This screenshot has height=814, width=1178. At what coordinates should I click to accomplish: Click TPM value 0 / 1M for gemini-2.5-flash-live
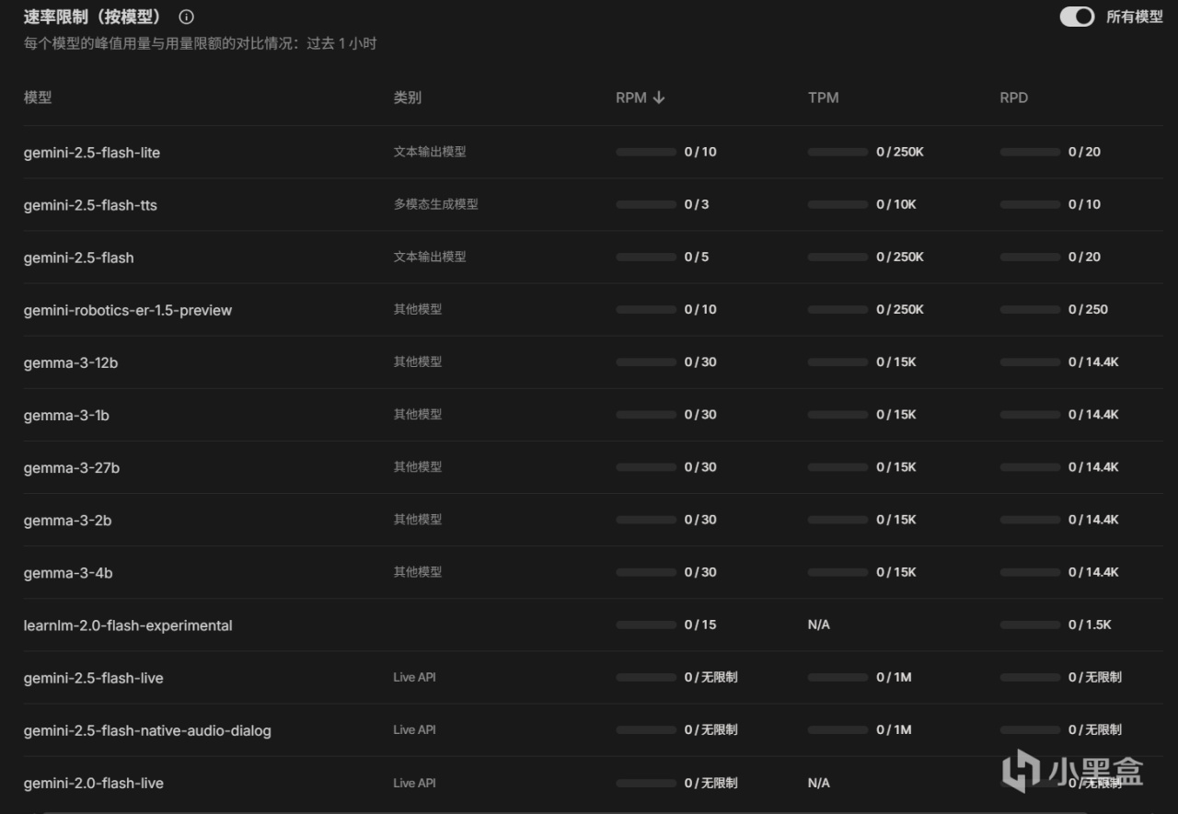[x=894, y=677]
